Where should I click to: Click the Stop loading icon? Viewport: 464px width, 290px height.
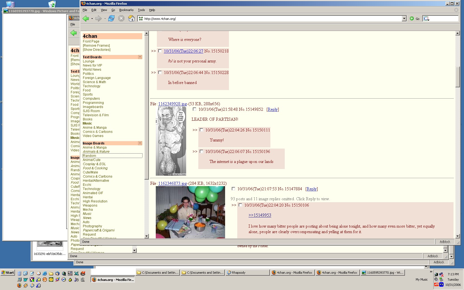pos(121,19)
